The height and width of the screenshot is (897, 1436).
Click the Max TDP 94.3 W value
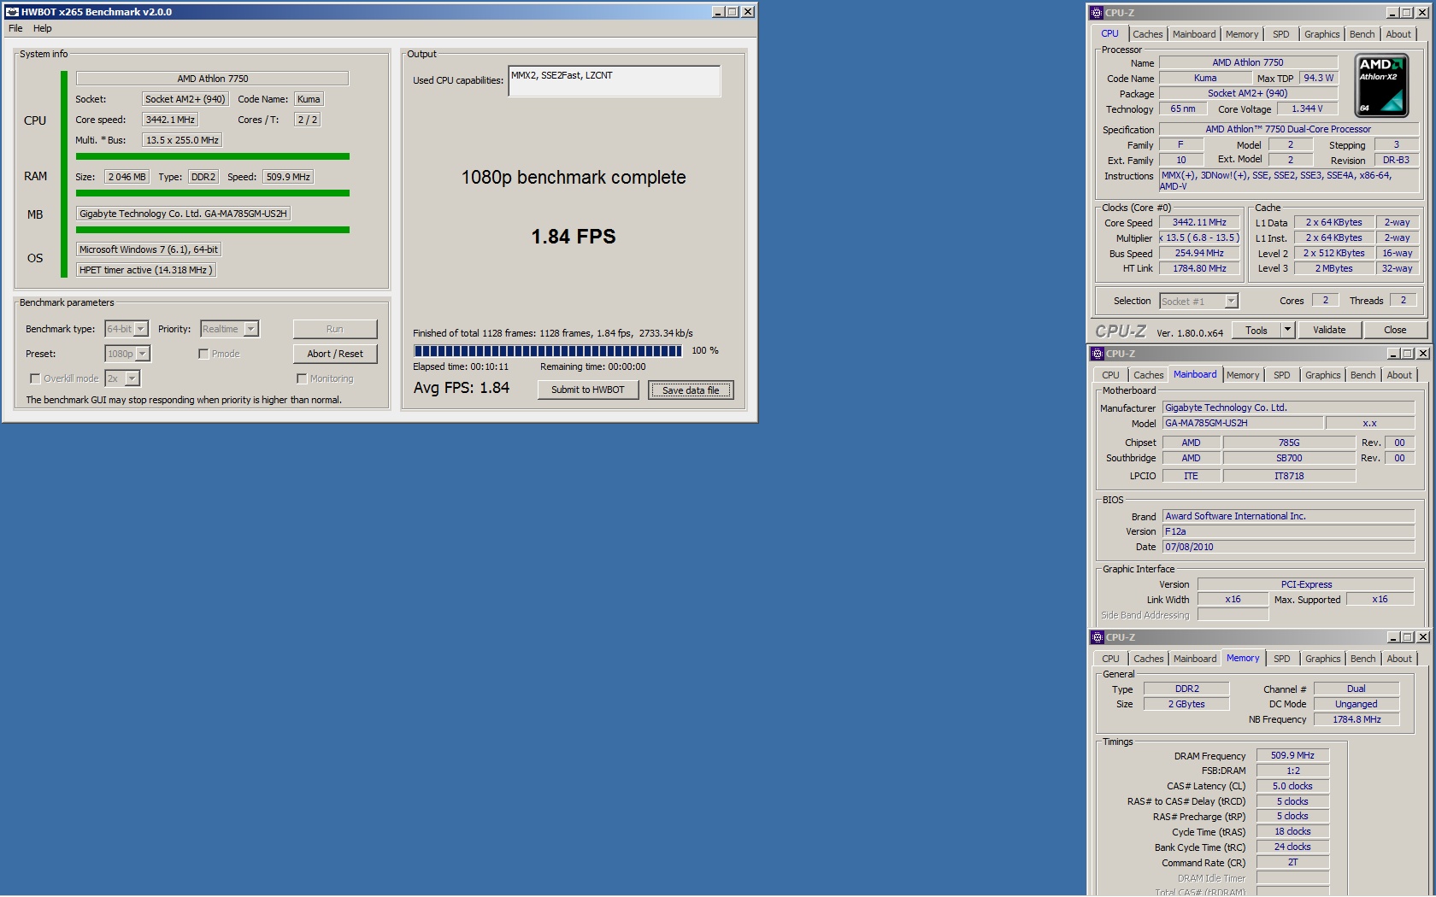(x=1318, y=78)
